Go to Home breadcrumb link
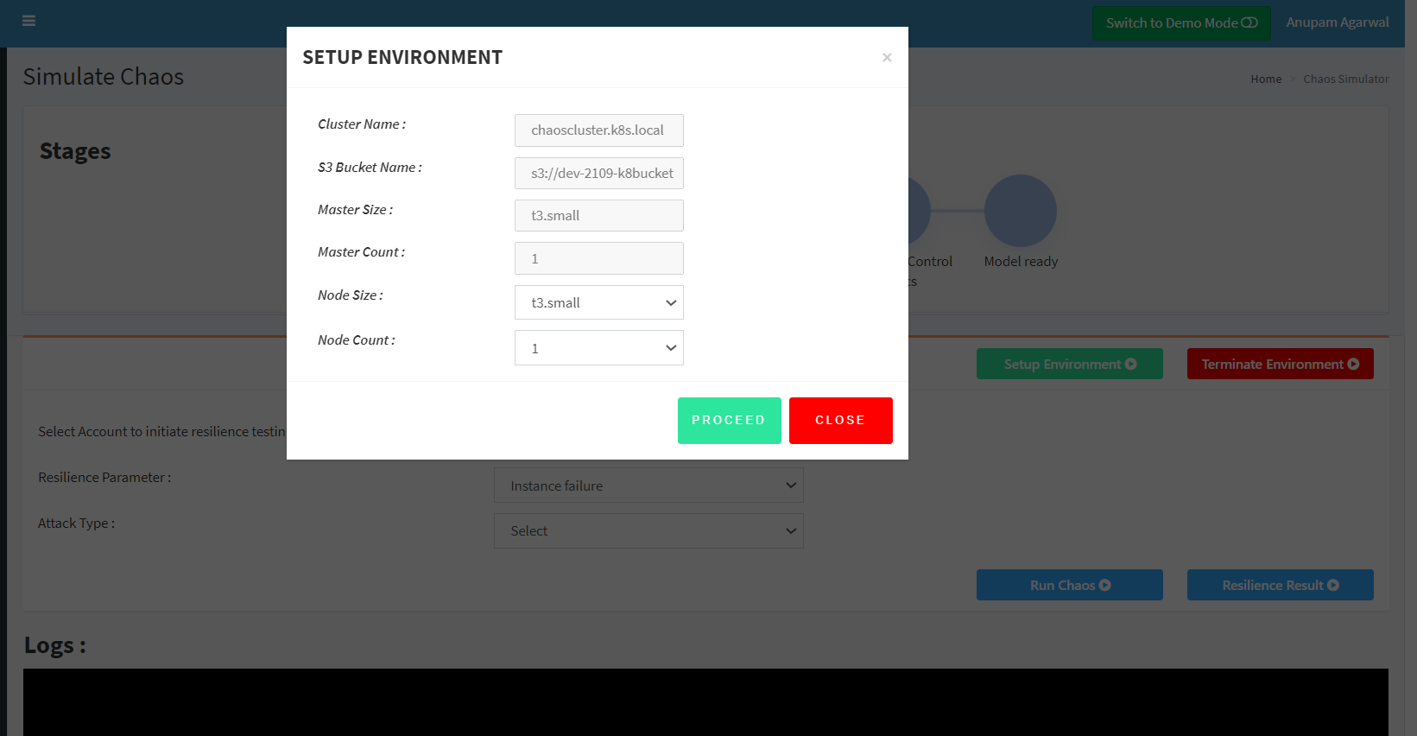This screenshot has width=1417, height=736. pyautogui.click(x=1266, y=79)
